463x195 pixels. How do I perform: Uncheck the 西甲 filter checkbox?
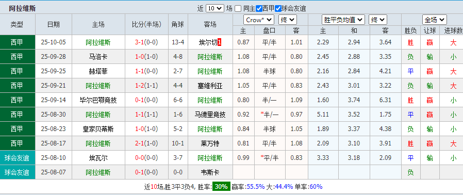259,9
